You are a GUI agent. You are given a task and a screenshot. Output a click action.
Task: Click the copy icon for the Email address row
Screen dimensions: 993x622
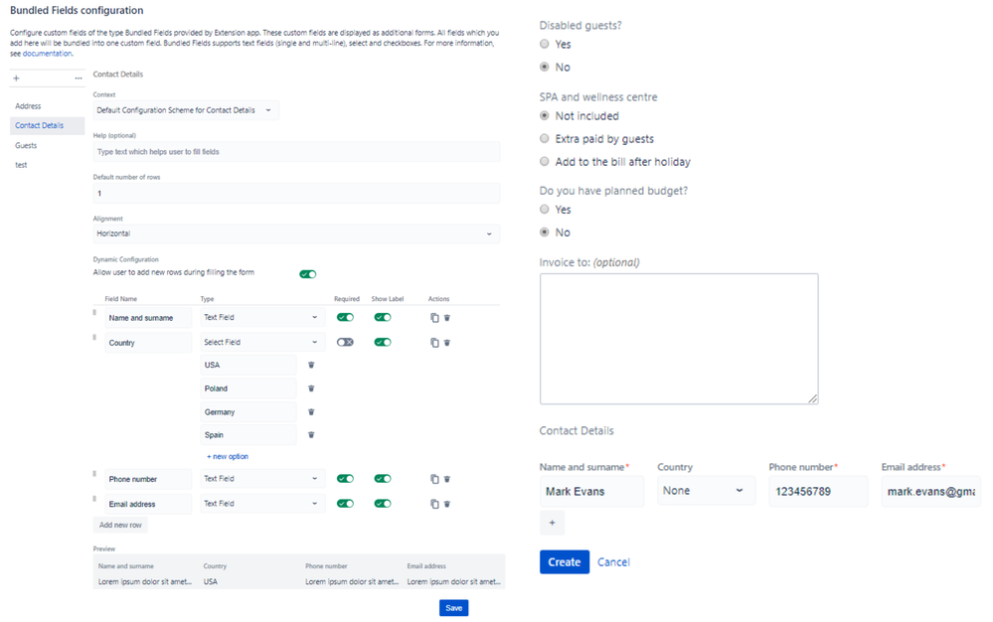coord(435,504)
